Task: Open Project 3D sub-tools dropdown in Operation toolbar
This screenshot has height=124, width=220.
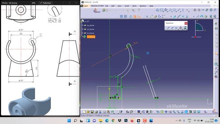Action: tap(187, 29)
